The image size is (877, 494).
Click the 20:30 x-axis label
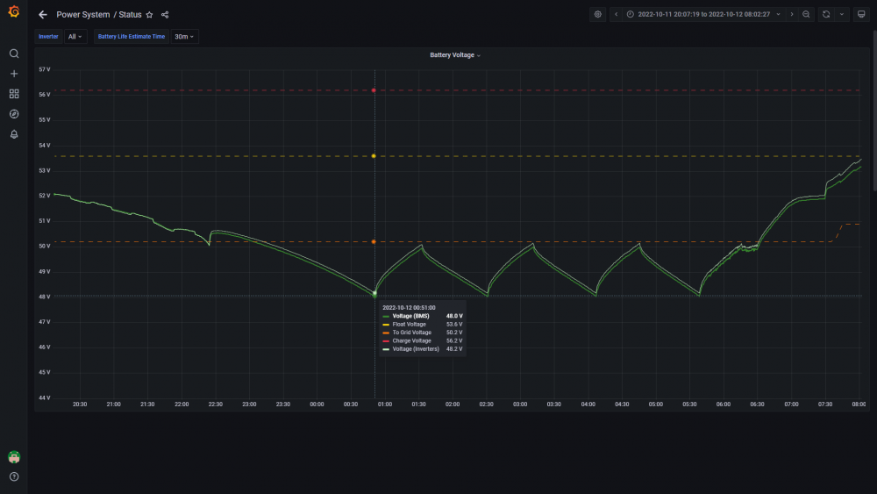click(80, 404)
